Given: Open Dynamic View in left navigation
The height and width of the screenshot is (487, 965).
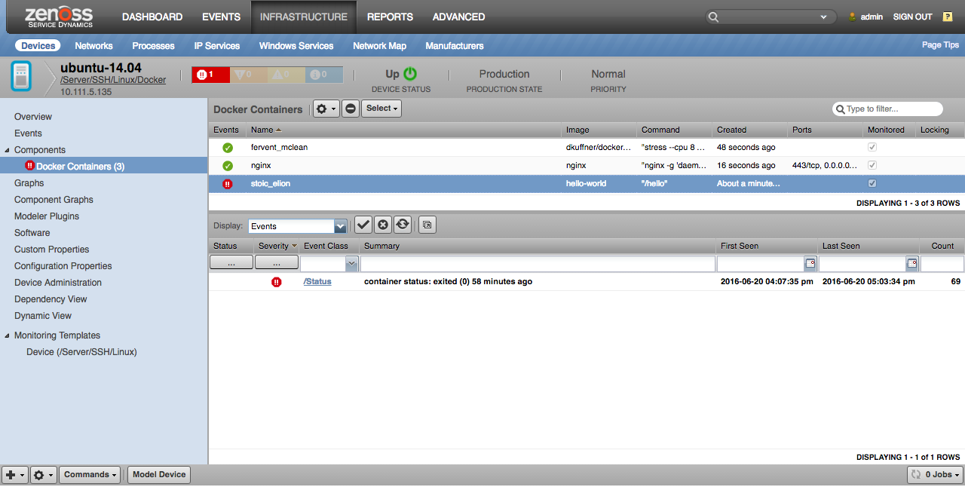Looking at the screenshot, I should click(x=43, y=316).
